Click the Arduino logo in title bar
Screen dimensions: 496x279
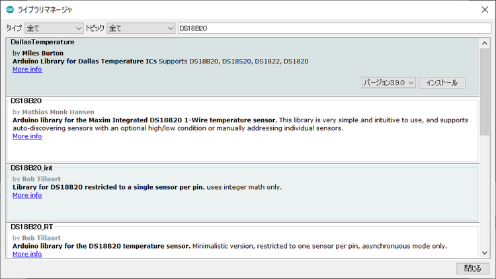click(10, 9)
